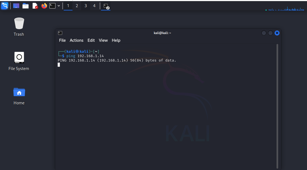Select the Trash desktop icon

click(x=19, y=27)
